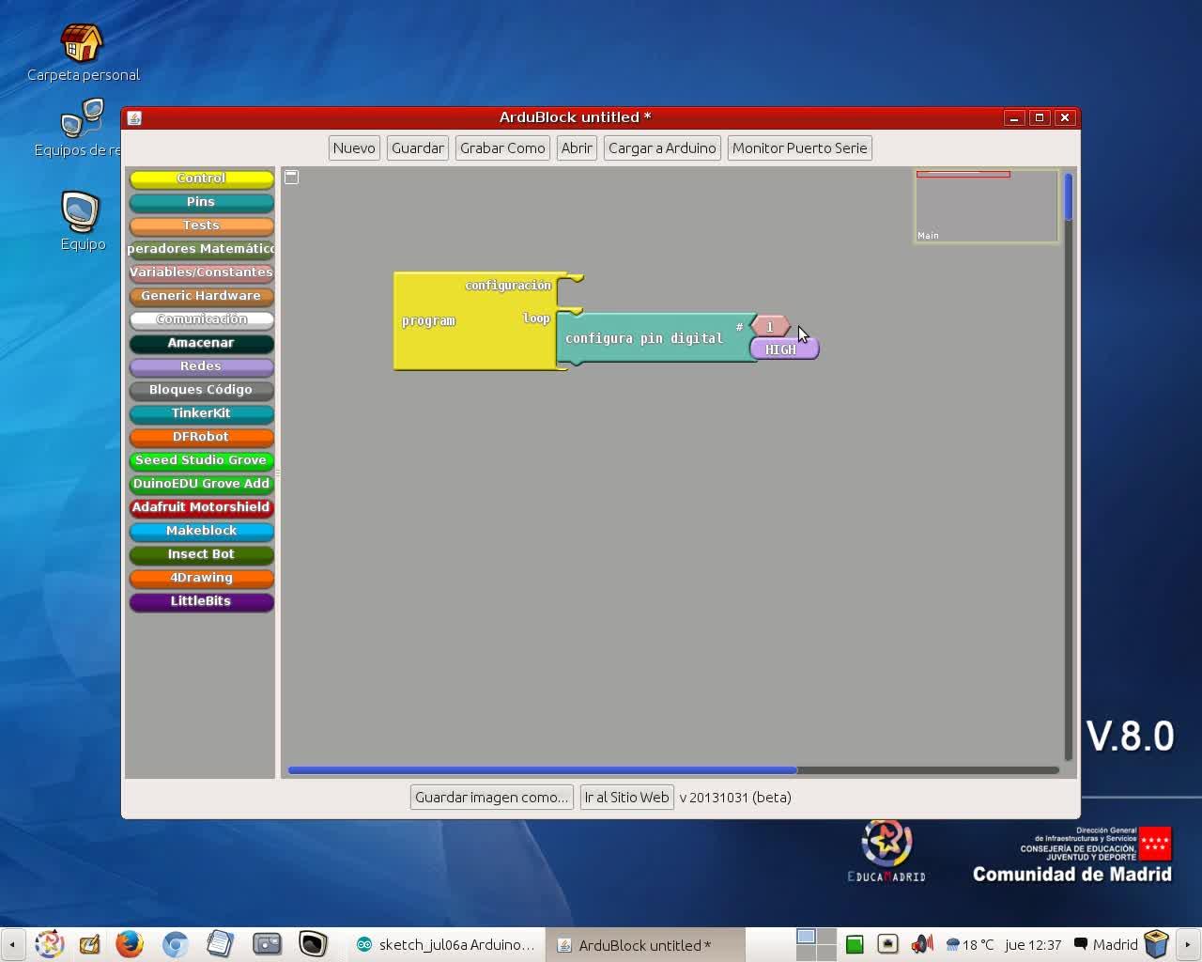Click the network connection tray icon
The height and width of the screenshot is (962, 1202).
(x=887, y=944)
